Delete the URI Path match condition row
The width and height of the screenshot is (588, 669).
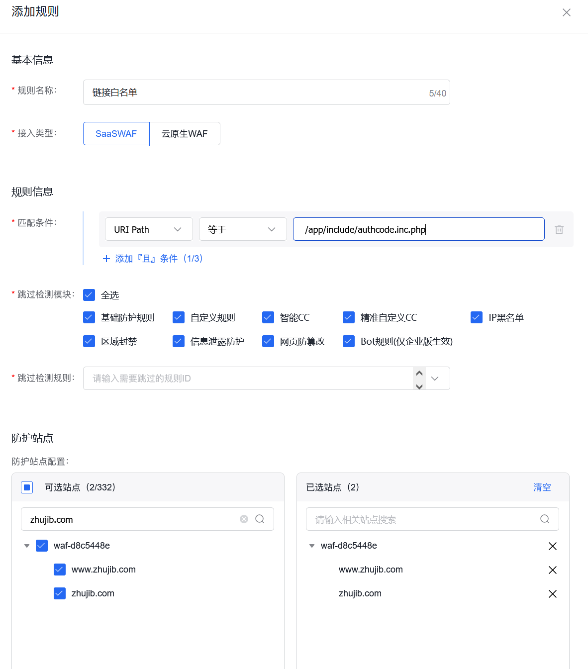559,229
